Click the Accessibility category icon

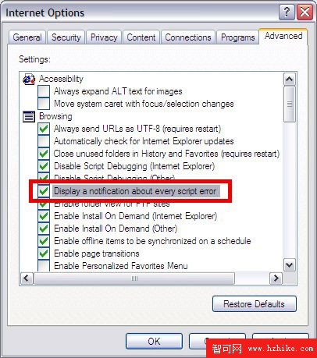coord(29,79)
